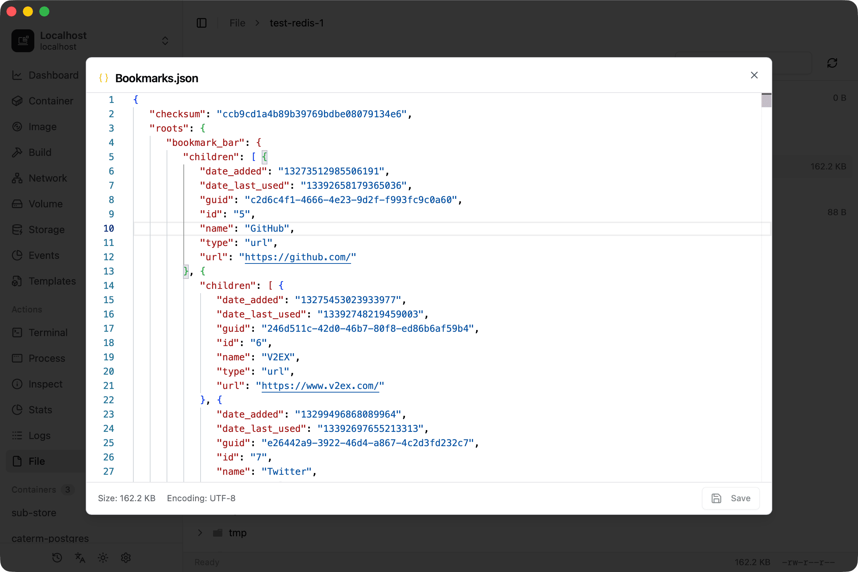Collapse the sidebar using panel toggle icon
The image size is (858, 572).
202,23
